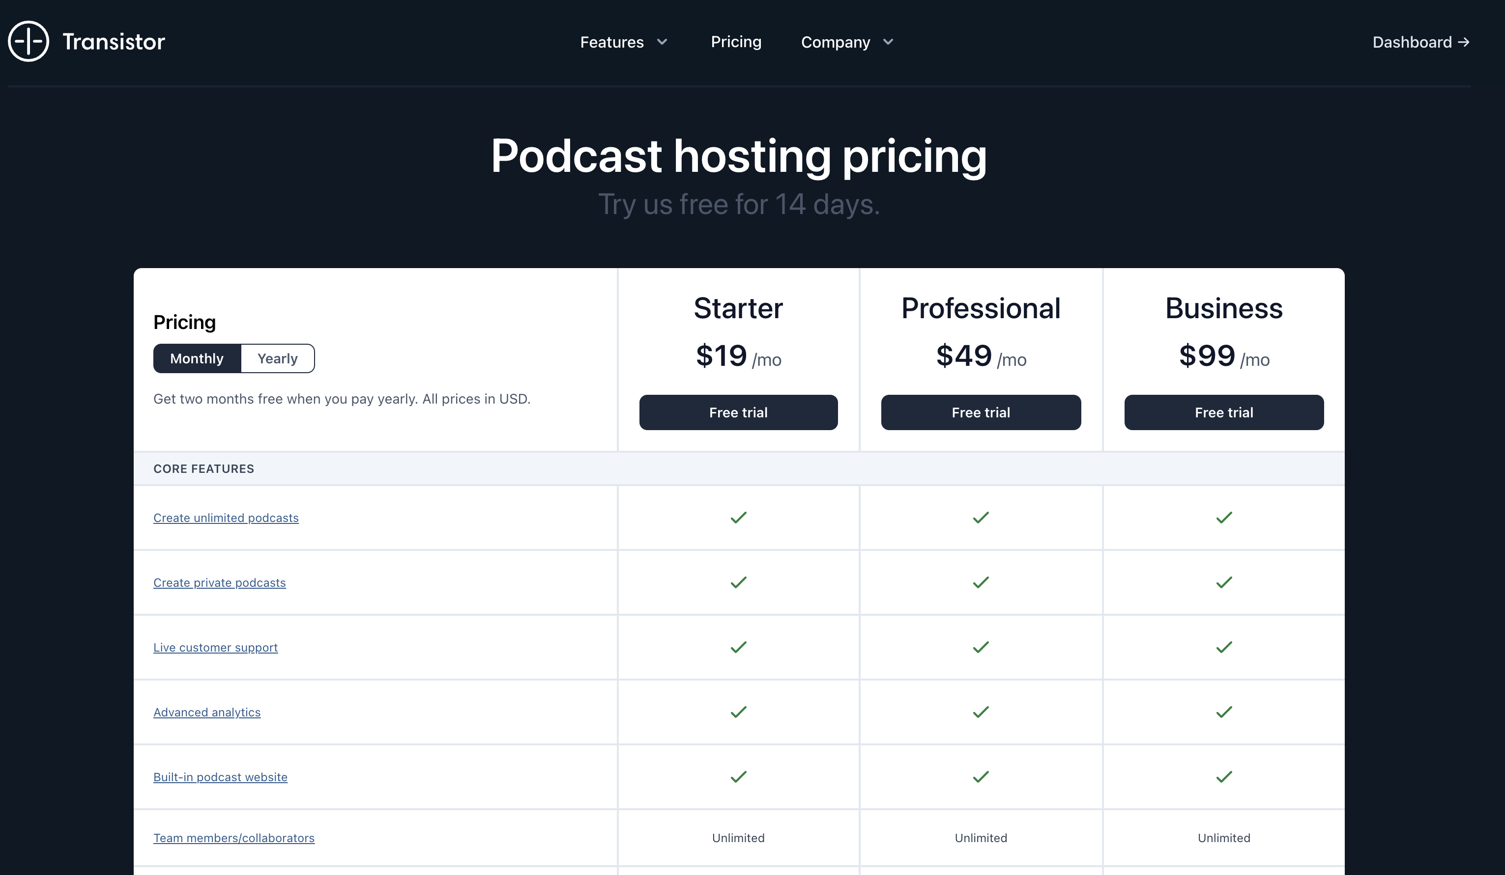Click the Transistor circular logo icon

28,41
